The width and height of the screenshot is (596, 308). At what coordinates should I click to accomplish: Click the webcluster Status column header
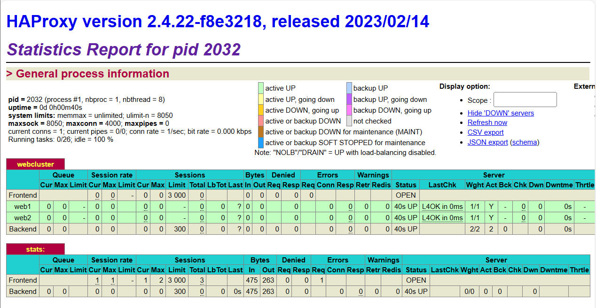coord(406,185)
